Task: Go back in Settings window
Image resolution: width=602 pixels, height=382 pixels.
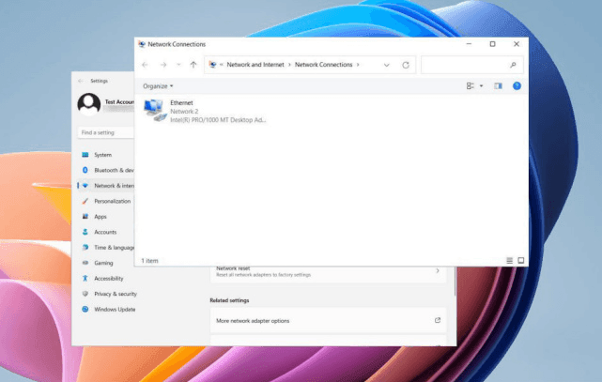Action: point(80,81)
